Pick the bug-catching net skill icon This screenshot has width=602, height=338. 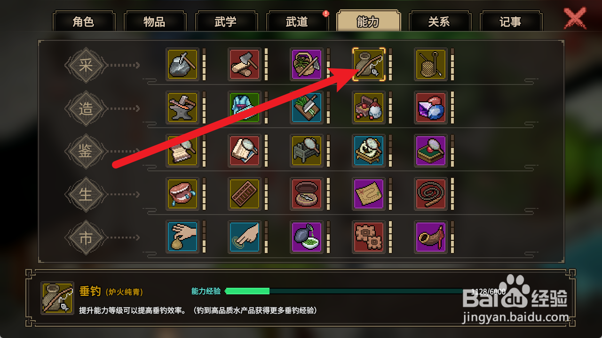[431, 64]
